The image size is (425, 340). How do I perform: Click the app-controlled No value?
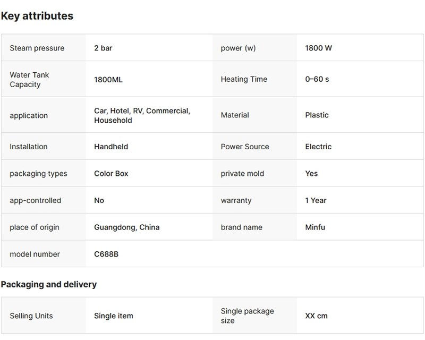click(99, 200)
